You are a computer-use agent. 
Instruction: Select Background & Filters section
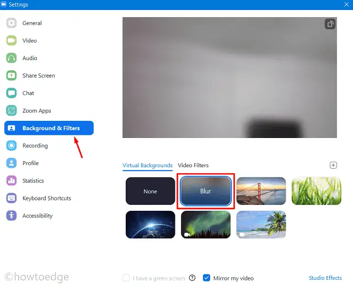click(49, 128)
